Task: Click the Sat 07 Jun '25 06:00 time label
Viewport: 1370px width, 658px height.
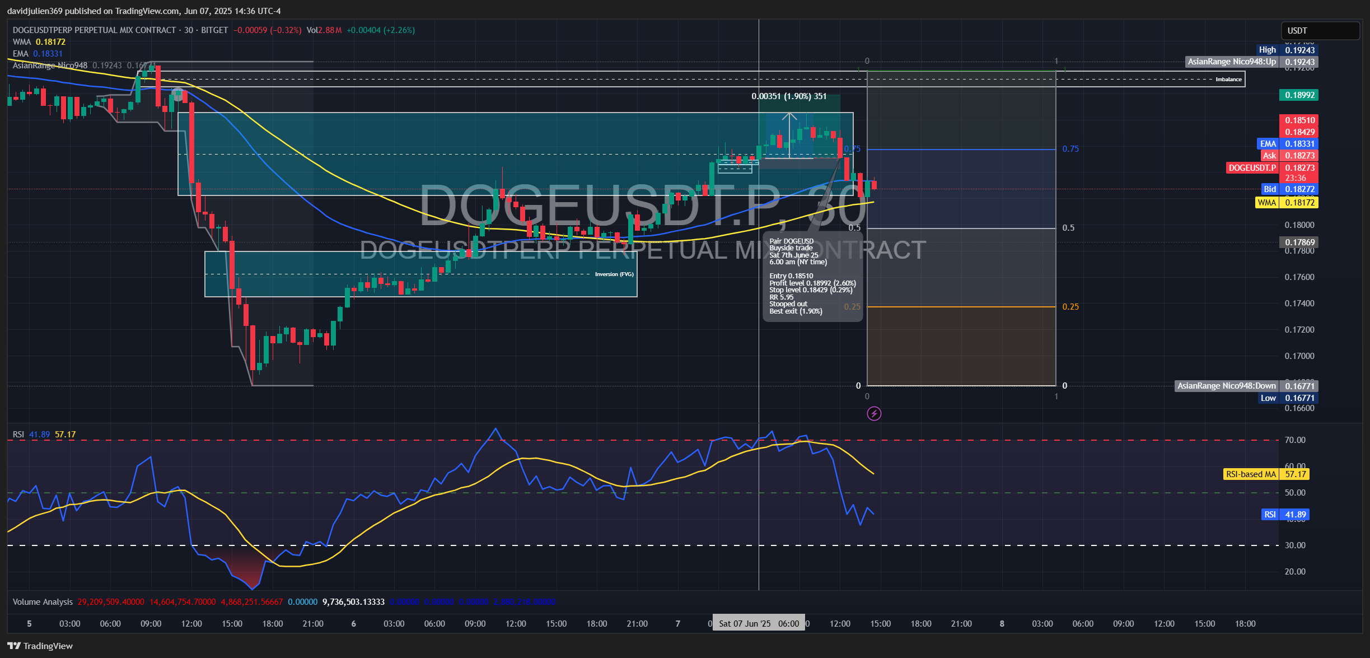Action: pyautogui.click(x=759, y=623)
